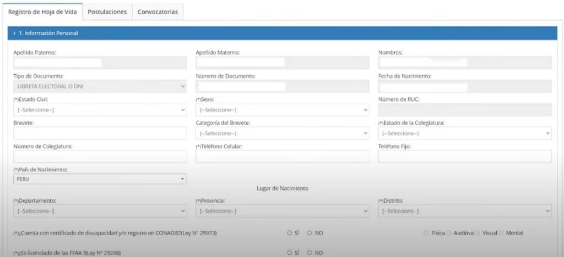
Task: Click the Teléfono Celular input field
Action: click(x=282, y=157)
